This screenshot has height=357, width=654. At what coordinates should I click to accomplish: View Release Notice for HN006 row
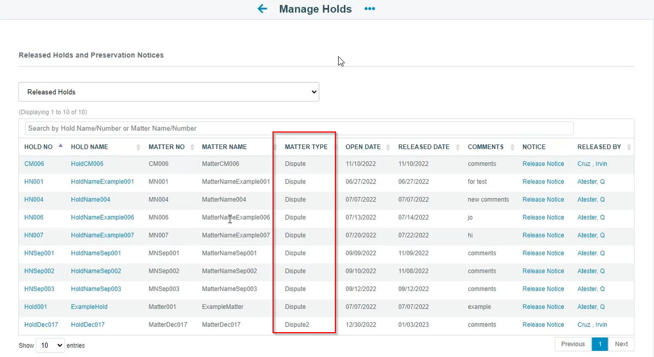[x=543, y=217]
